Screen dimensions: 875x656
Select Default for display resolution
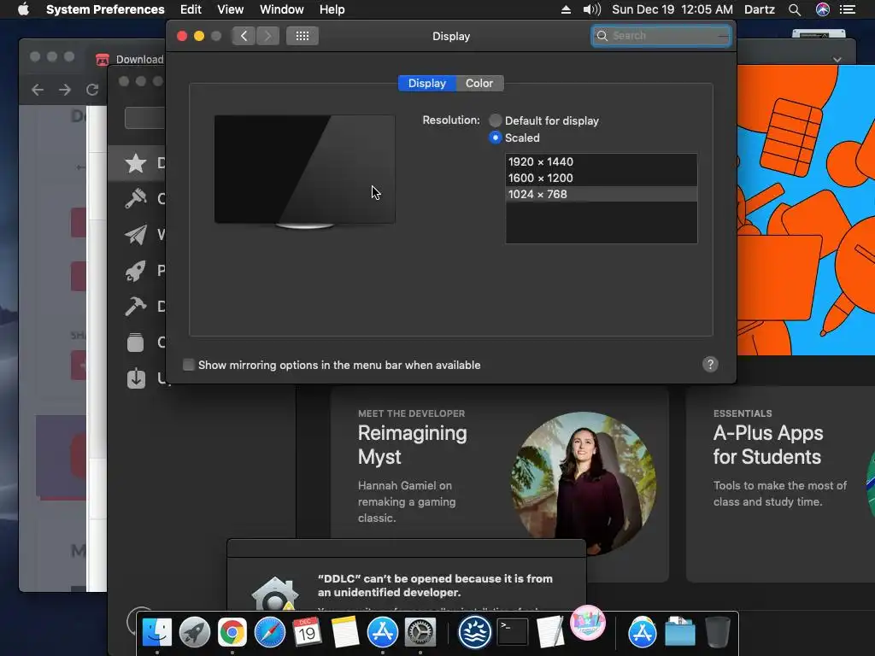pyautogui.click(x=495, y=120)
